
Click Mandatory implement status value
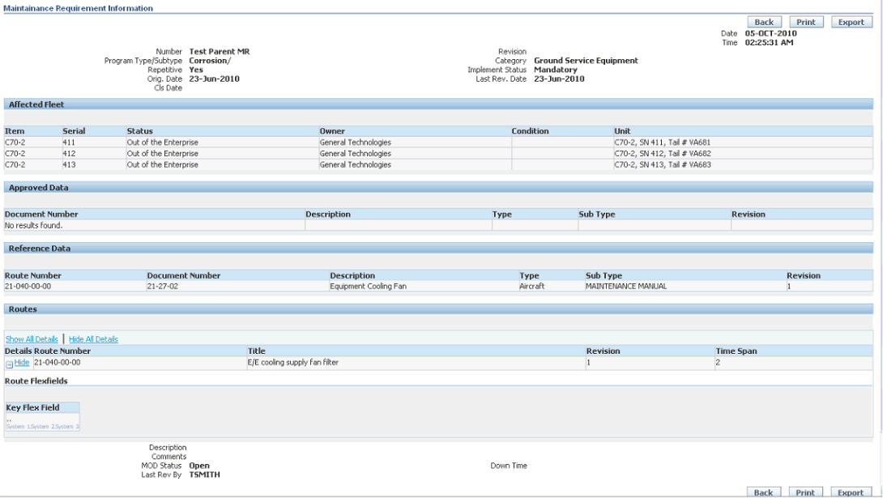pos(555,70)
